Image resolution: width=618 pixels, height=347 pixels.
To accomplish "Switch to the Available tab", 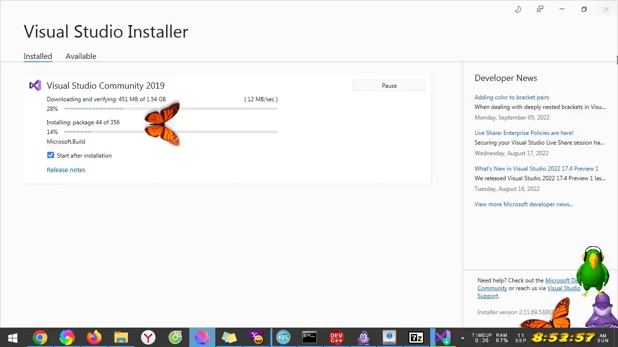I will [x=81, y=56].
